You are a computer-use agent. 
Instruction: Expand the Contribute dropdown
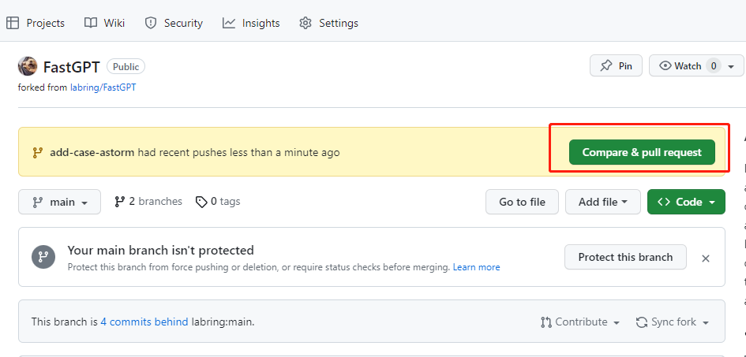[580, 322]
